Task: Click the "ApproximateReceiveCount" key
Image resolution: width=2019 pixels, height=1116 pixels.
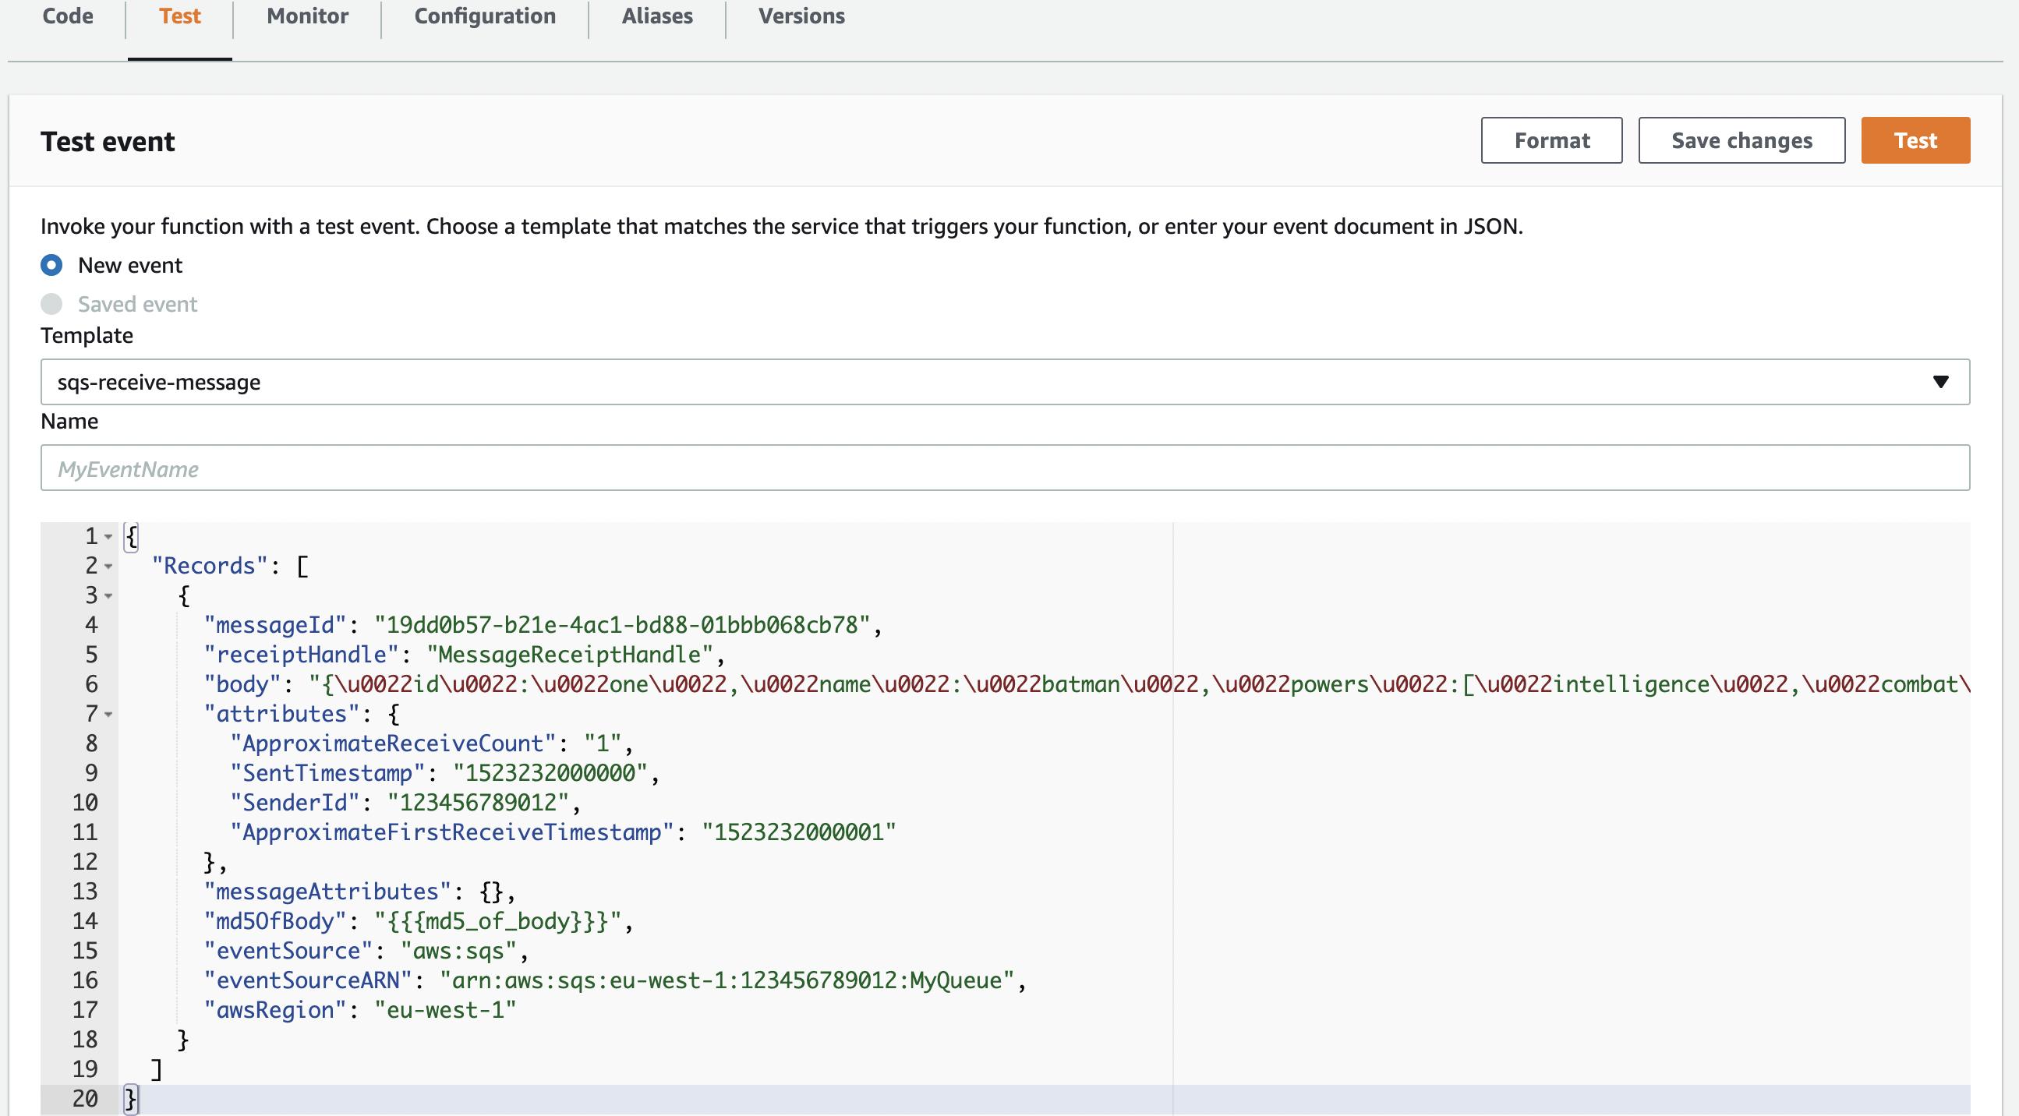Action: pos(393,743)
